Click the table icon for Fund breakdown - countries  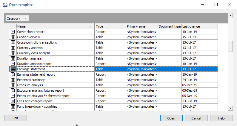point(13,106)
